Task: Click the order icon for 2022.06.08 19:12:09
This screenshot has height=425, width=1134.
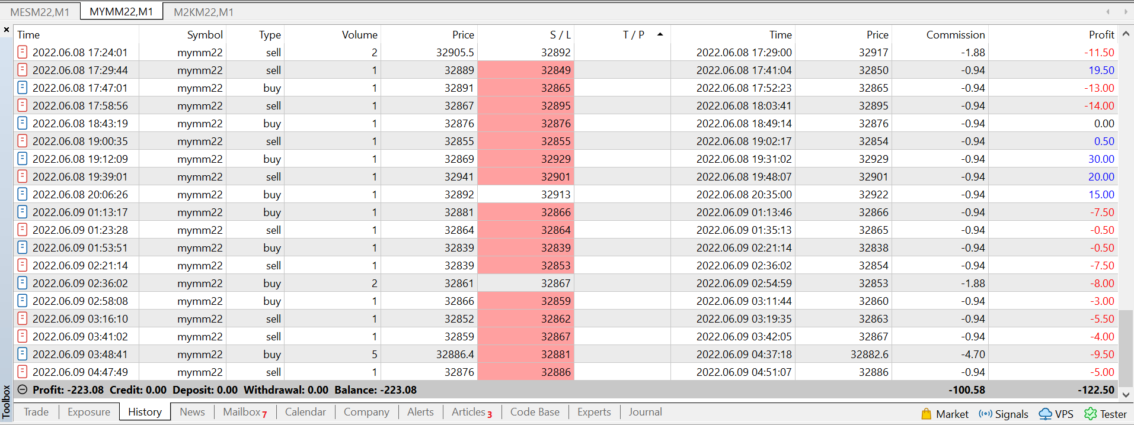Action: (x=23, y=159)
